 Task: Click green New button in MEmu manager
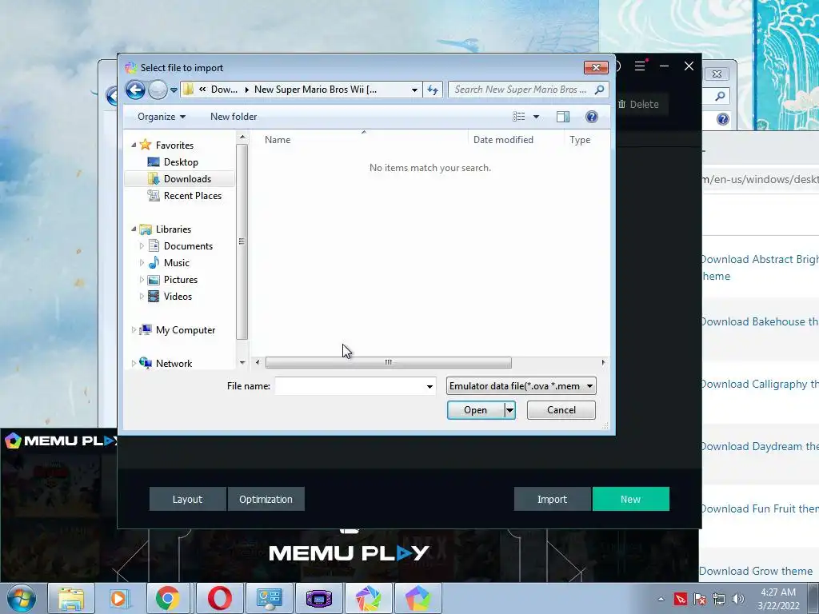pyautogui.click(x=630, y=499)
